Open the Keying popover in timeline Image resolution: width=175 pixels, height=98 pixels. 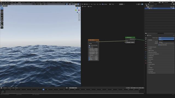click(x=10, y=88)
